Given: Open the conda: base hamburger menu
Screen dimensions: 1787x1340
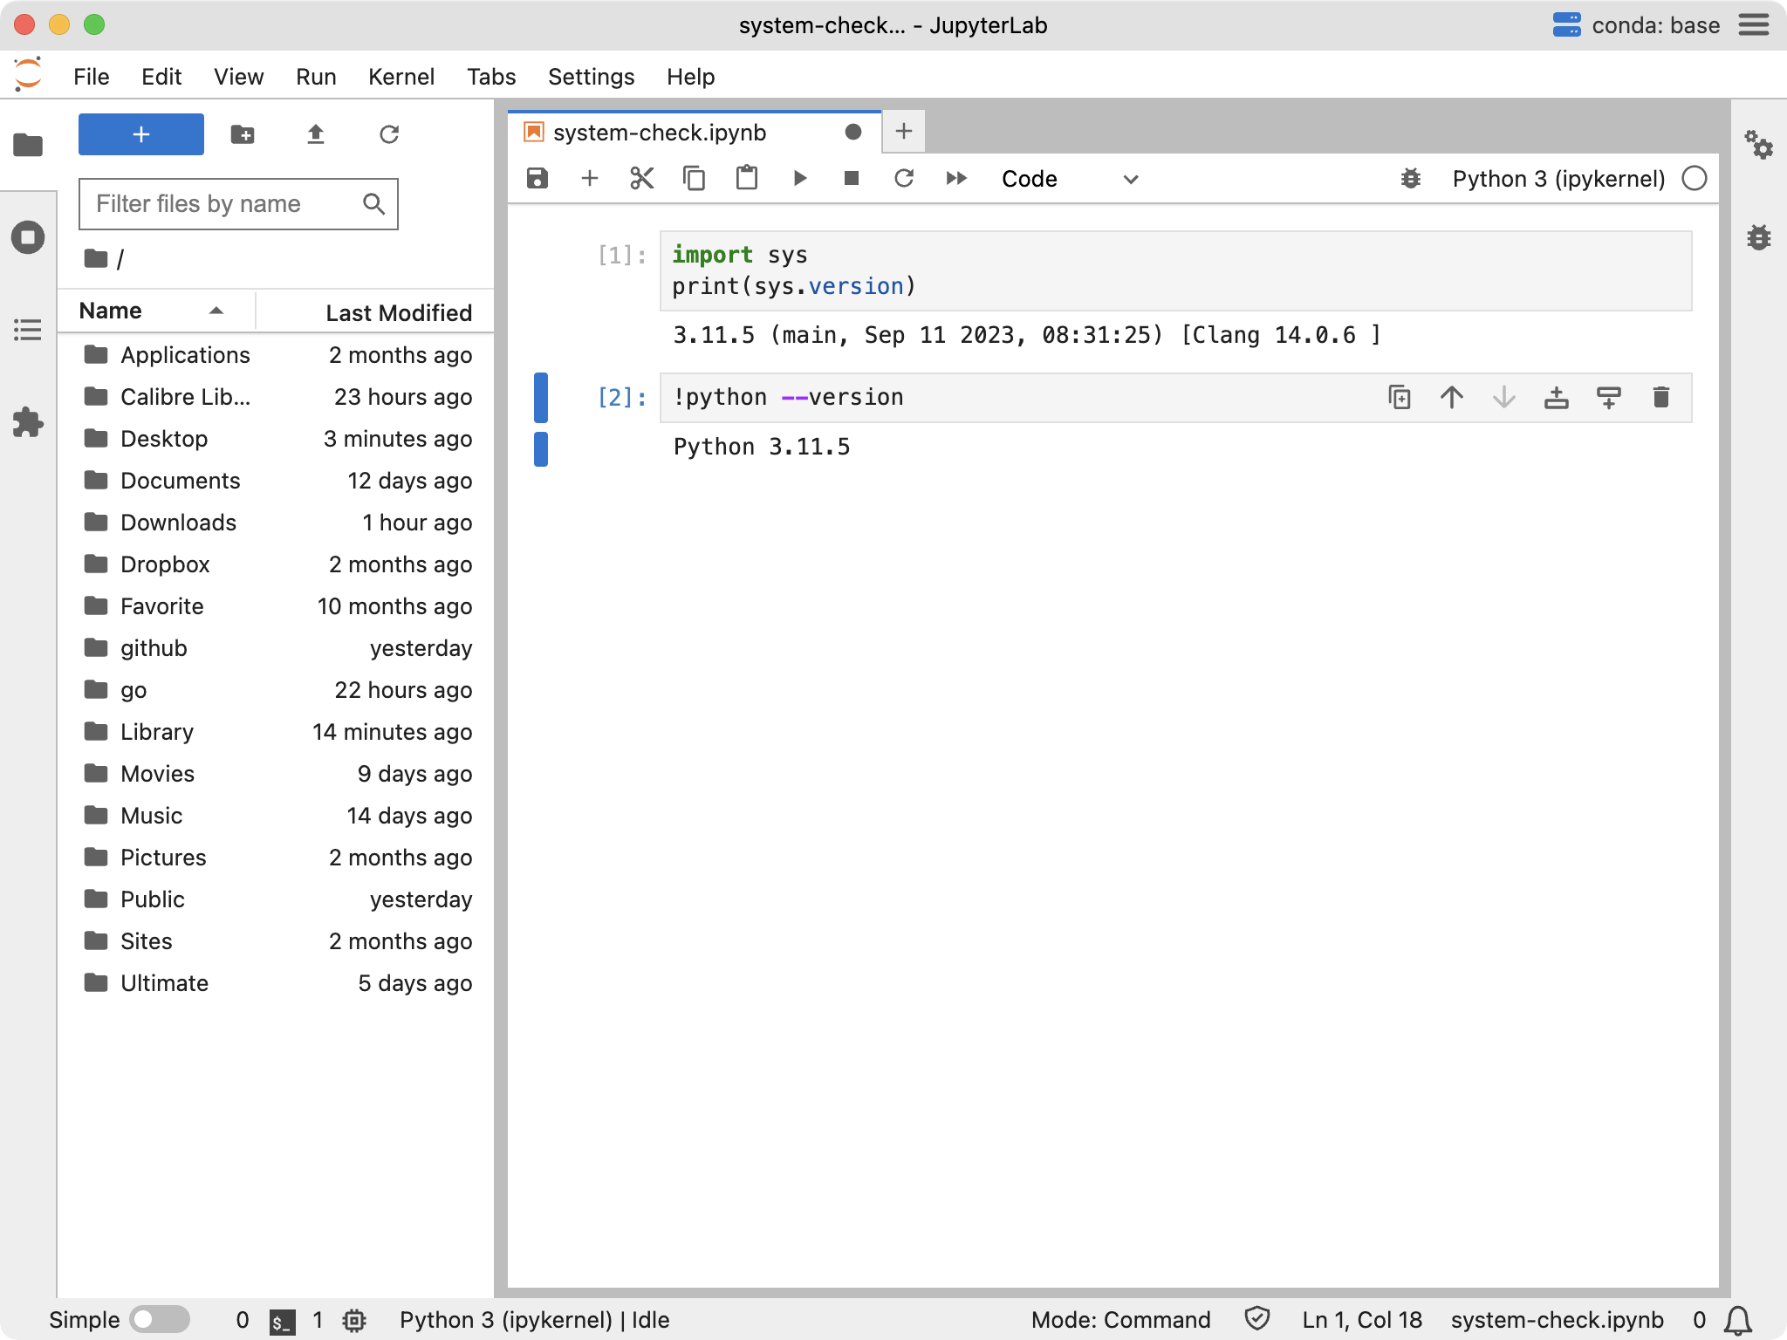Looking at the screenshot, I should (1753, 25).
